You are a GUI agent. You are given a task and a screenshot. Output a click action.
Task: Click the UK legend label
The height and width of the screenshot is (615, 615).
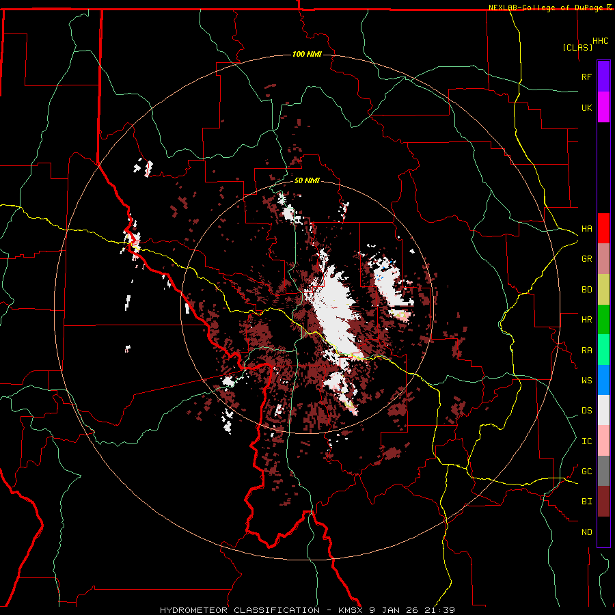(586, 107)
